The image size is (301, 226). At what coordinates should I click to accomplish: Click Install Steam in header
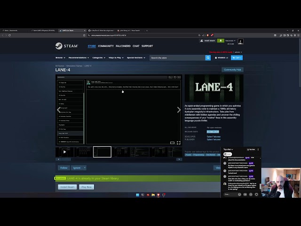click(x=208, y=40)
